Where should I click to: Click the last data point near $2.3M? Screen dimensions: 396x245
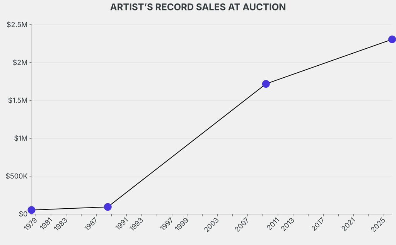[x=392, y=39]
